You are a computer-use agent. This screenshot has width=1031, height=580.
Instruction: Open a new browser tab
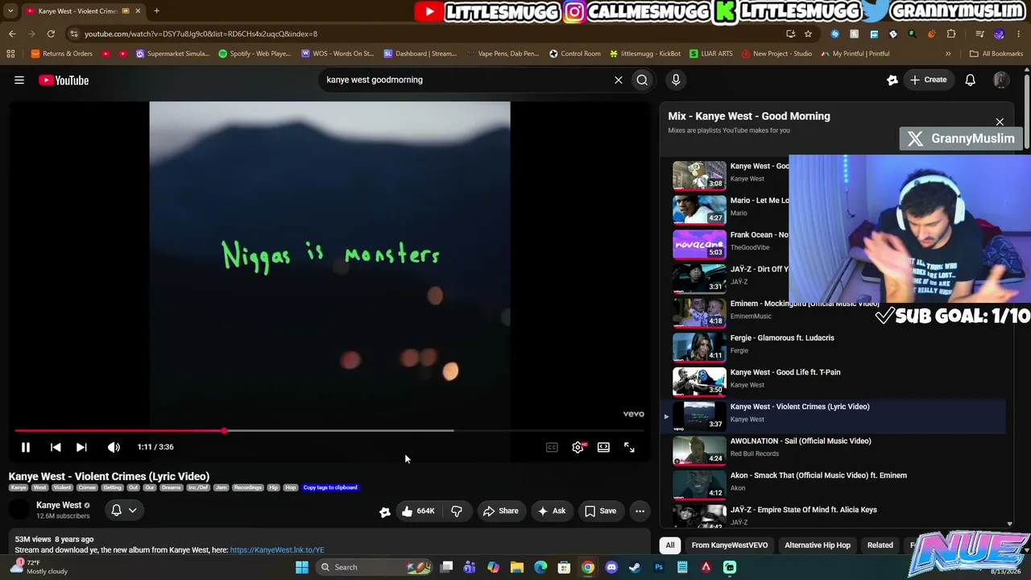coord(156,11)
